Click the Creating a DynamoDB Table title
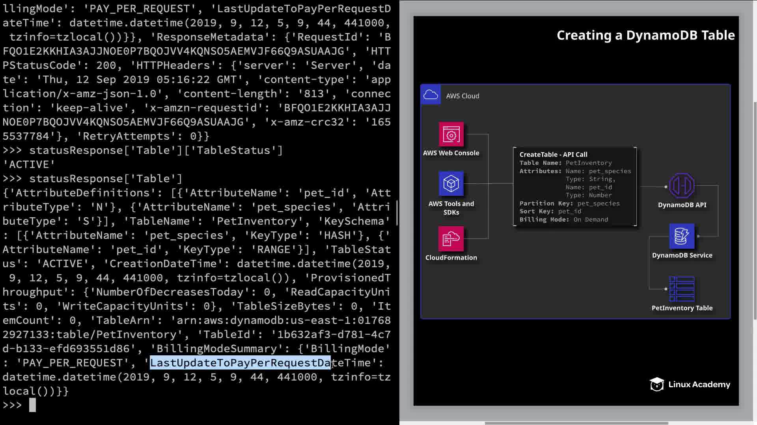Image resolution: width=757 pixels, height=425 pixels. pyautogui.click(x=645, y=35)
